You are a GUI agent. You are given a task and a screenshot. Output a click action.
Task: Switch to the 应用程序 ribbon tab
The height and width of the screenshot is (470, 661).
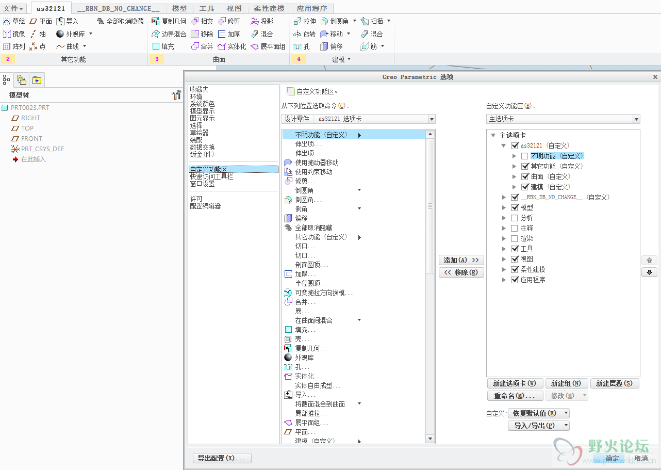pyautogui.click(x=312, y=8)
